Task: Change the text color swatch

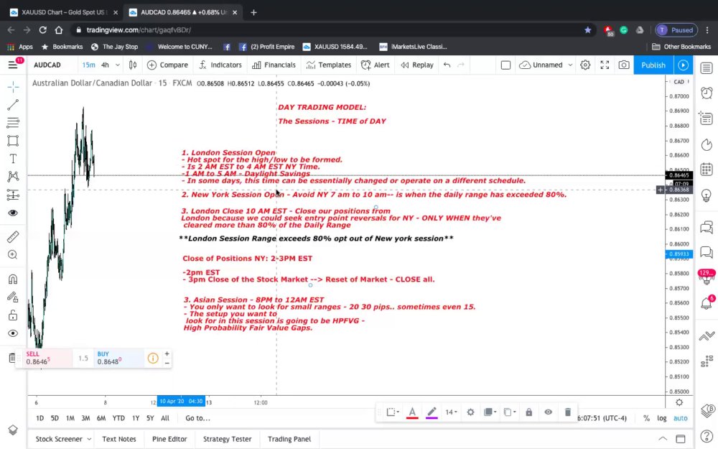Action: (x=412, y=412)
